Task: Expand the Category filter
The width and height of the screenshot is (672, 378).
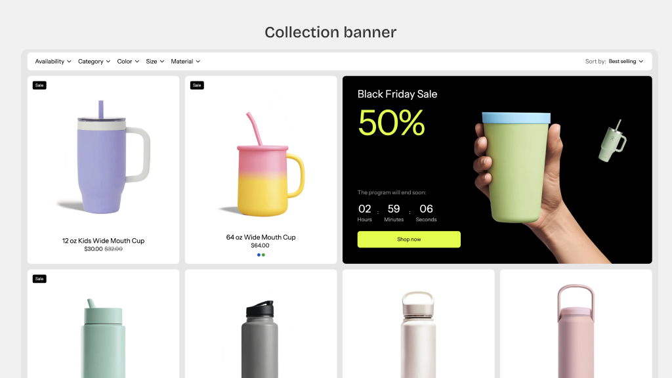Action: [94, 61]
